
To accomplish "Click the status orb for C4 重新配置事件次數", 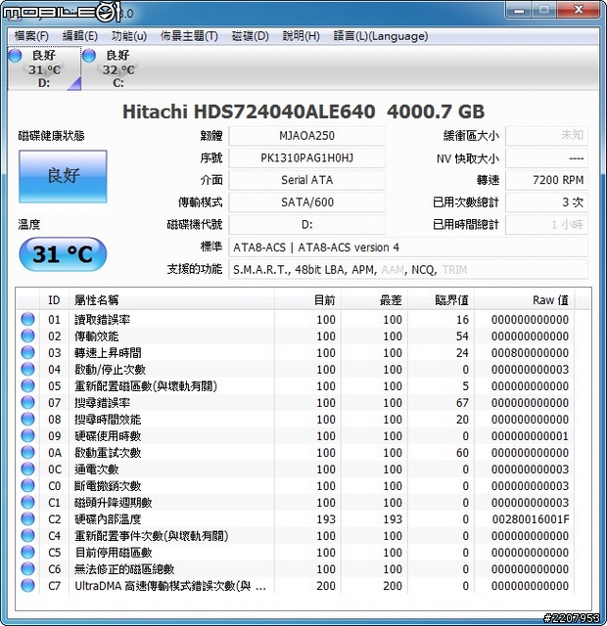I will (x=27, y=536).
